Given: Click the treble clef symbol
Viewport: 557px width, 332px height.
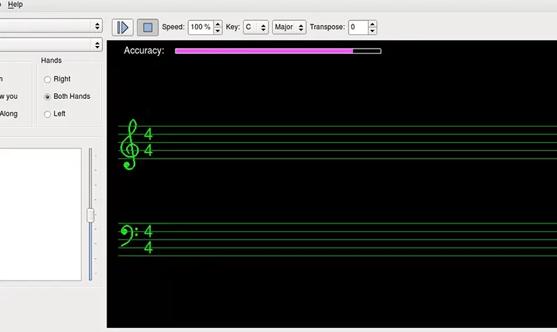Looking at the screenshot, I should pyautogui.click(x=130, y=144).
